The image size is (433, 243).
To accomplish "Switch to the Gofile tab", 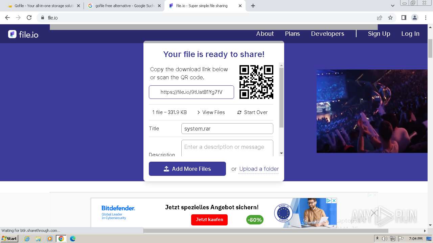I will pos(43,6).
